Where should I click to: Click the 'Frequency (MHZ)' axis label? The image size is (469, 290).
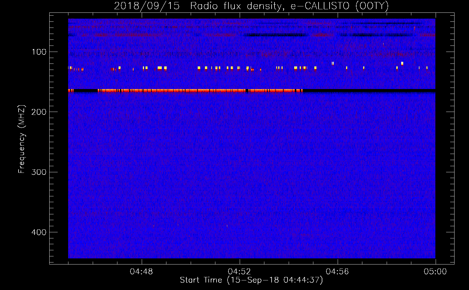pos(22,139)
